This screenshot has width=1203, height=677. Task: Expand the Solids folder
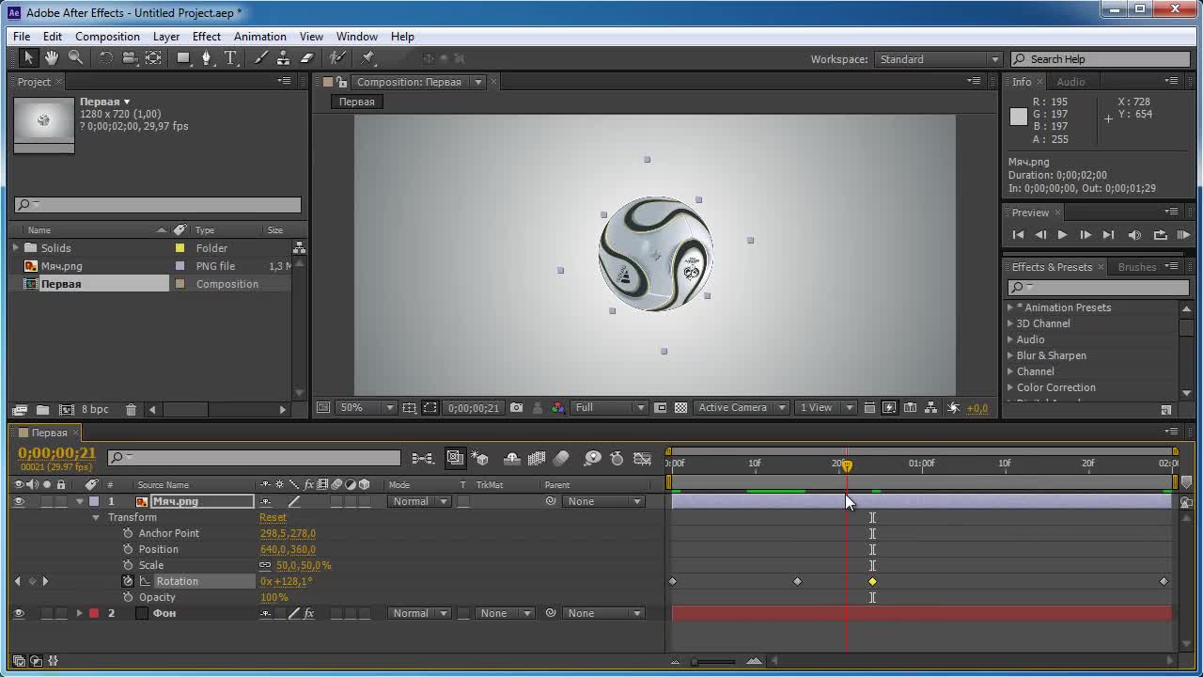(x=16, y=248)
